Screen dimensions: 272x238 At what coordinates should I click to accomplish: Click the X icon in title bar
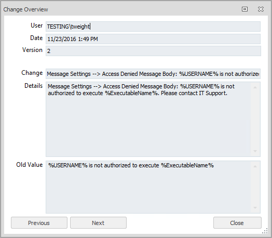coord(261,9)
